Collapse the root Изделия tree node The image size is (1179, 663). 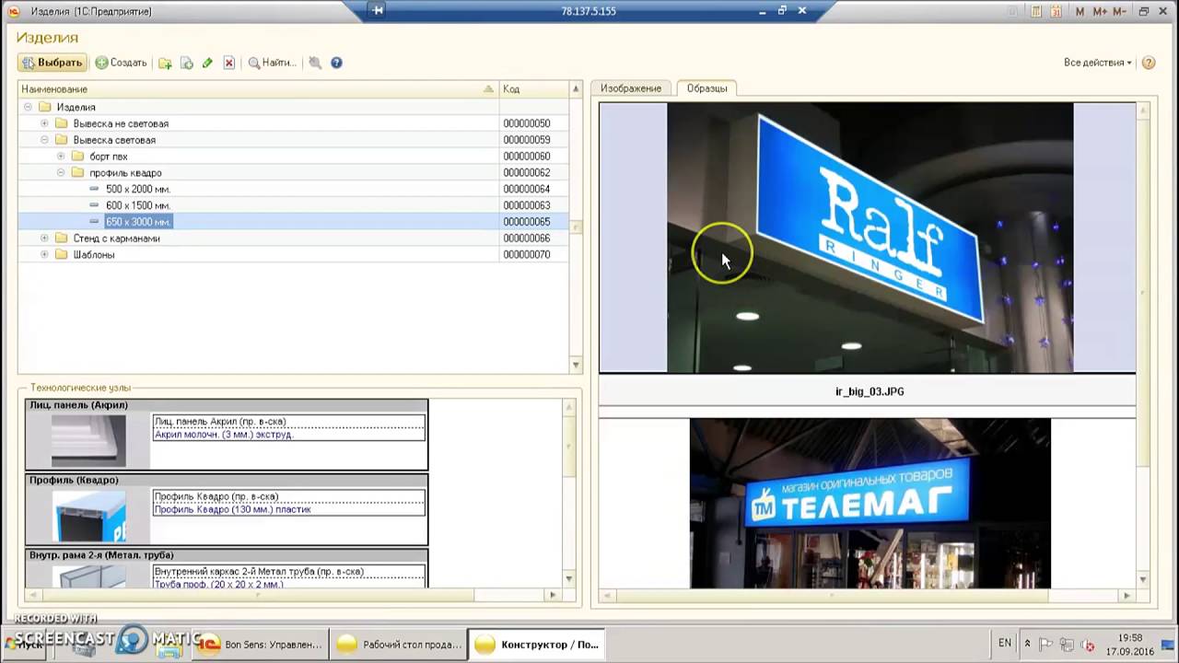point(28,107)
